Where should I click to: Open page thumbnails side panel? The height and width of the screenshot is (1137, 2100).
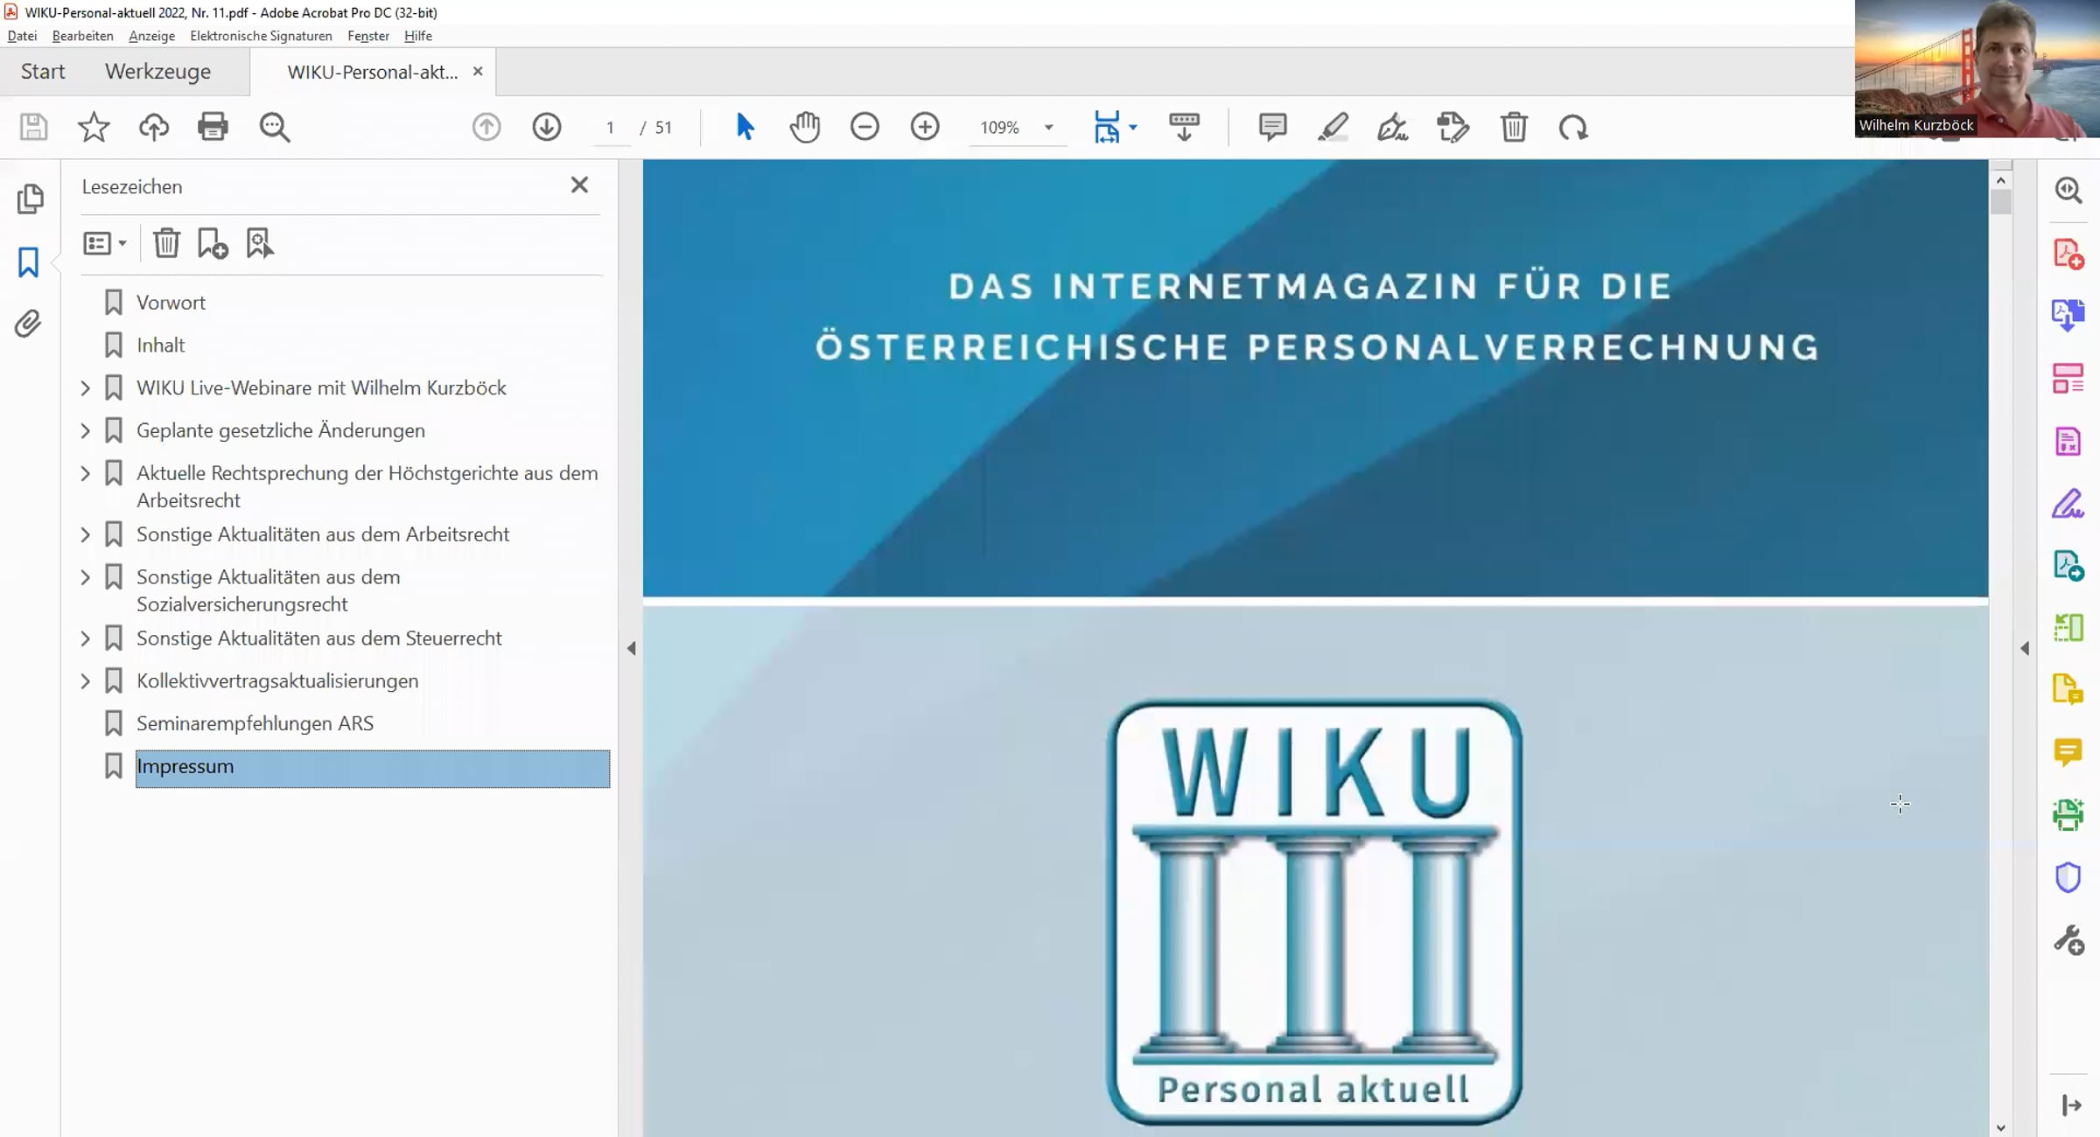pyautogui.click(x=30, y=199)
